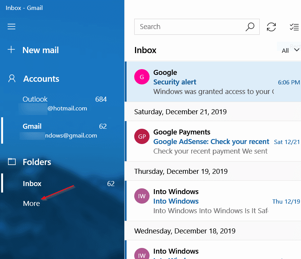Click the plus icon beside New mail

pyautogui.click(x=11, y=49)
